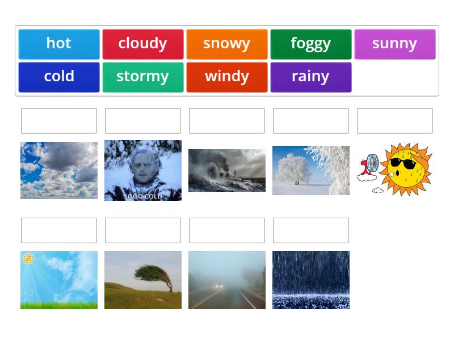Select the 'snowy' word tile
This screenshot has height=341, width=454.
tap(226, 43)
